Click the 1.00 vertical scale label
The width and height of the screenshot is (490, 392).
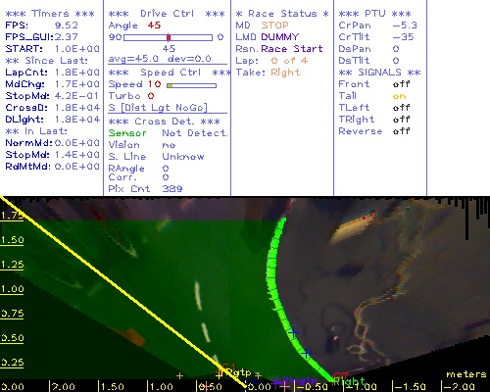12,289
